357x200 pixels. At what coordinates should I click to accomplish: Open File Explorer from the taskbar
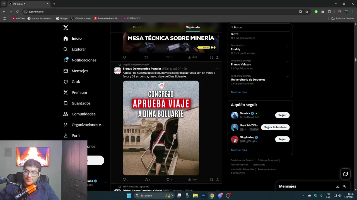tap(195, 196)
